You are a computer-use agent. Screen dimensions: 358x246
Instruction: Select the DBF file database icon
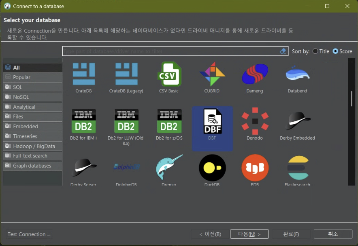212,121
